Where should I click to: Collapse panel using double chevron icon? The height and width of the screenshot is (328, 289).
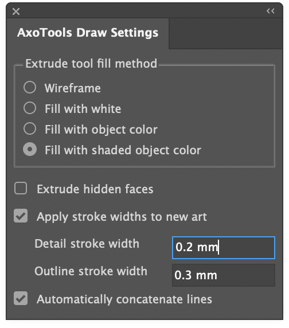271,11
